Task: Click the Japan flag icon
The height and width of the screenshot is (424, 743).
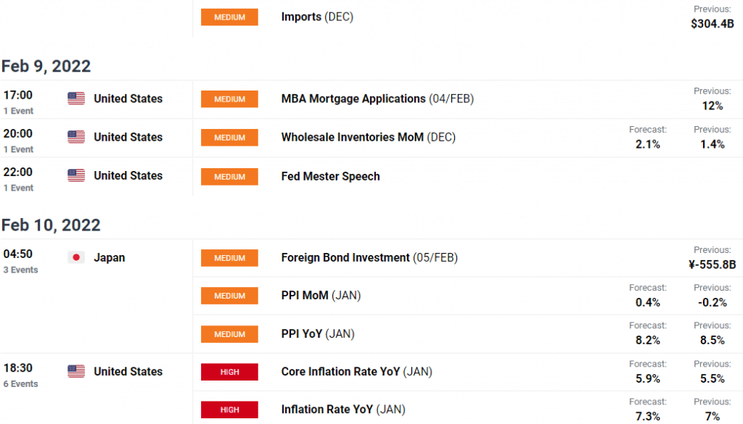Action: click(76, 257)
